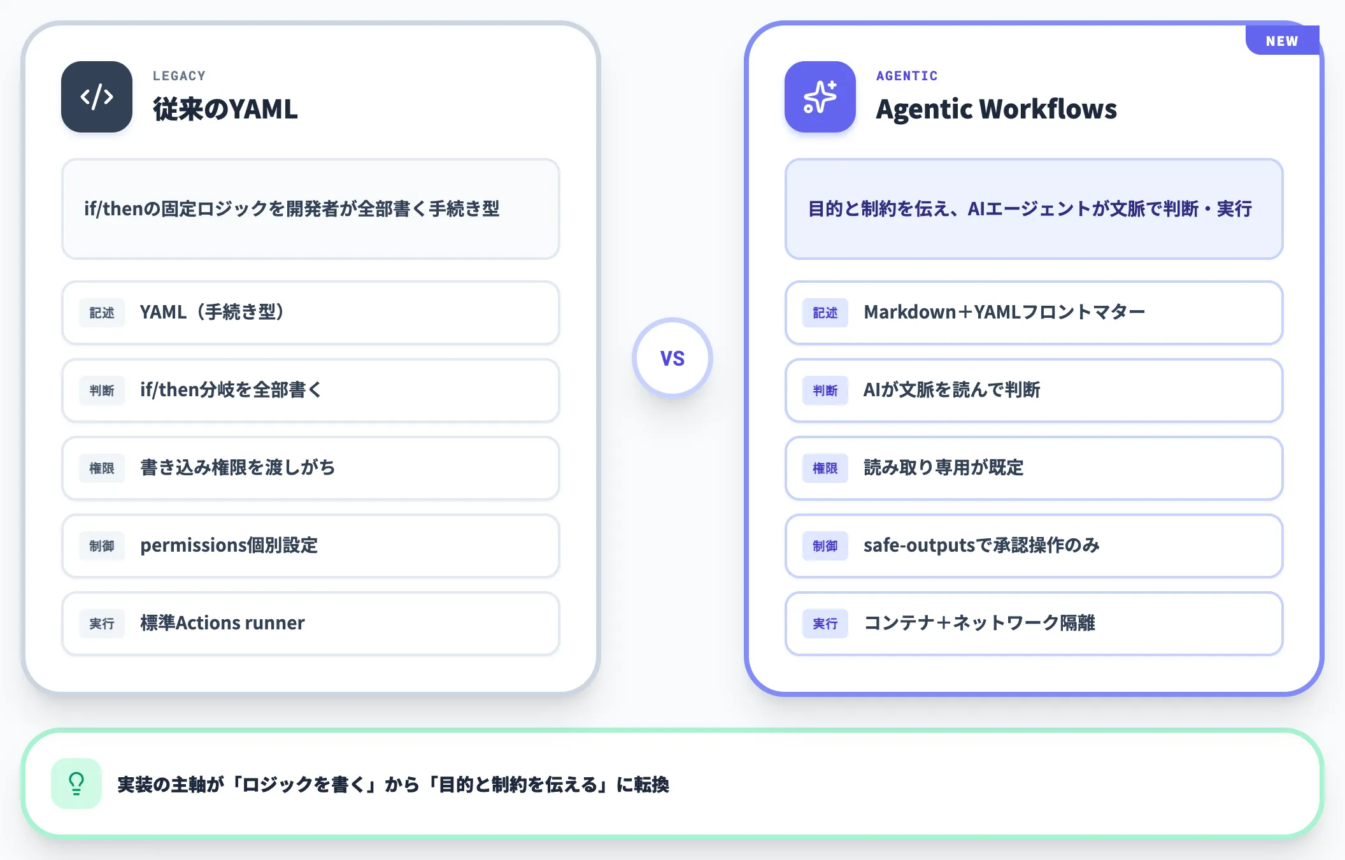
Task: Click the NEW badge on the Agentic card
Action: 1282,41
